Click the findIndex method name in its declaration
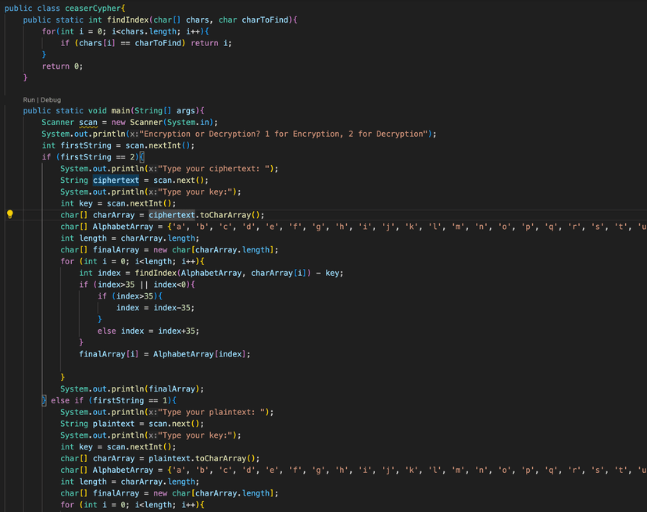The image size is (647, 512). (x=128, y=20)
